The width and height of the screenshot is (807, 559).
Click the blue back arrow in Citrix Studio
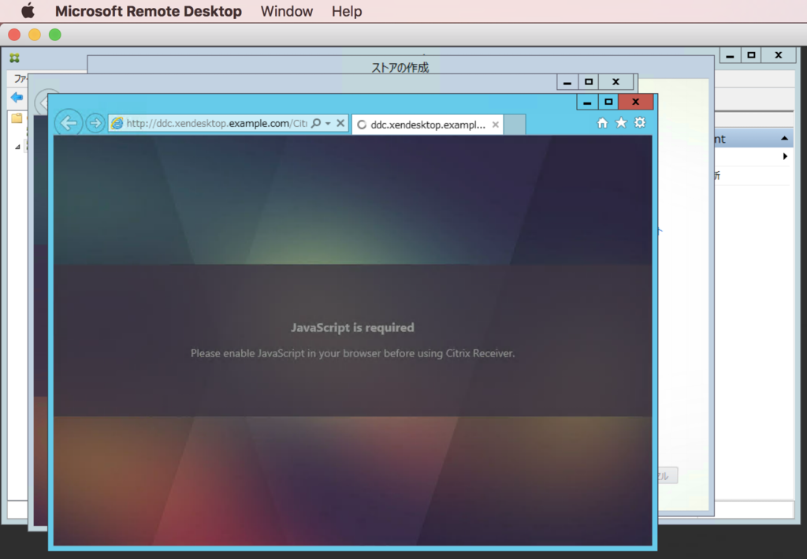[17, 97]
